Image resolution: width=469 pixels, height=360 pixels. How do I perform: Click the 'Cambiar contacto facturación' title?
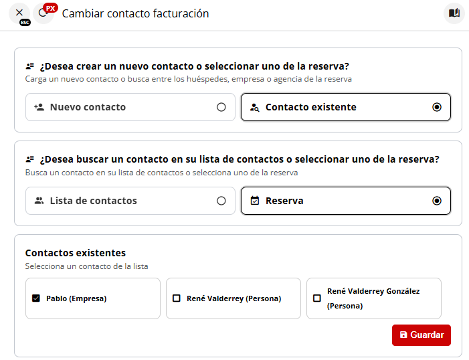click(135, 13)
